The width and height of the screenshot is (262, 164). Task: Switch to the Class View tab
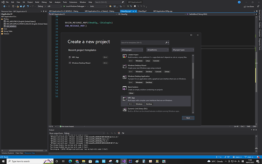(x=19, y=153)
